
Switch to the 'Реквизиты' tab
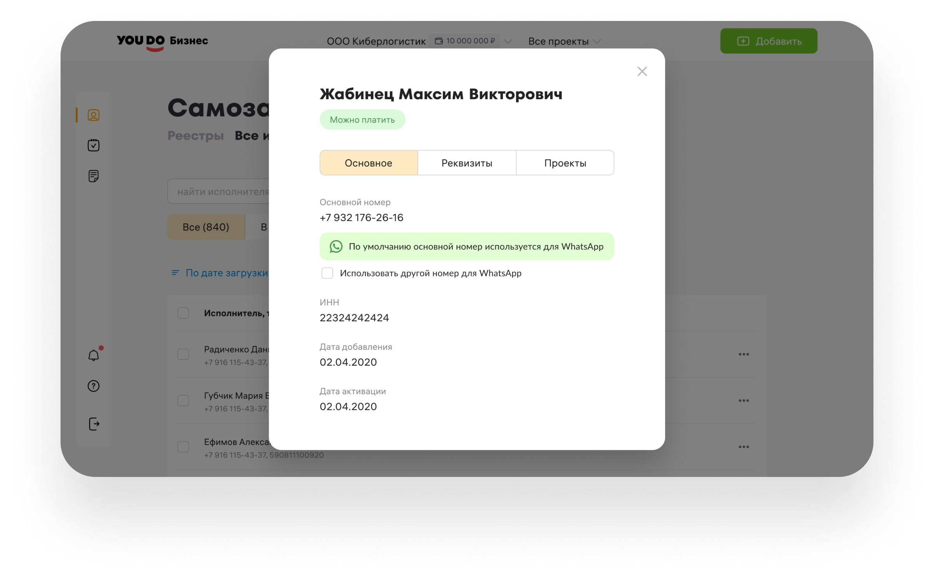467,163
